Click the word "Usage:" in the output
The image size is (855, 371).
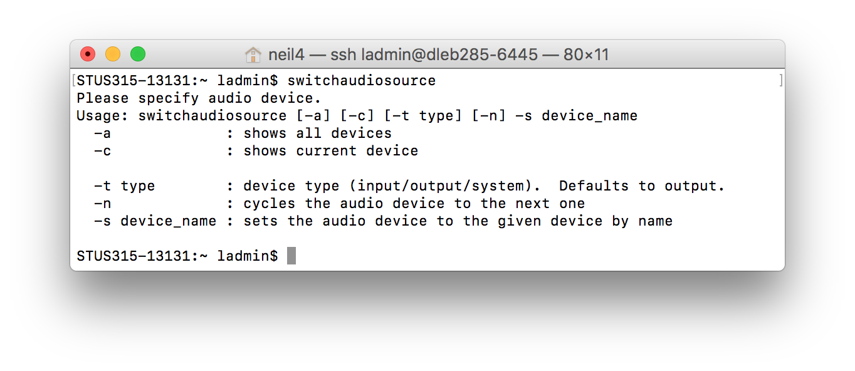point(103,116)
